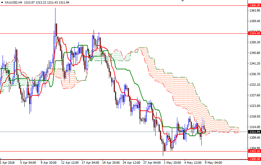
Task: Select the 4 May 12:00 time axis label
Action: pos(193,163)
